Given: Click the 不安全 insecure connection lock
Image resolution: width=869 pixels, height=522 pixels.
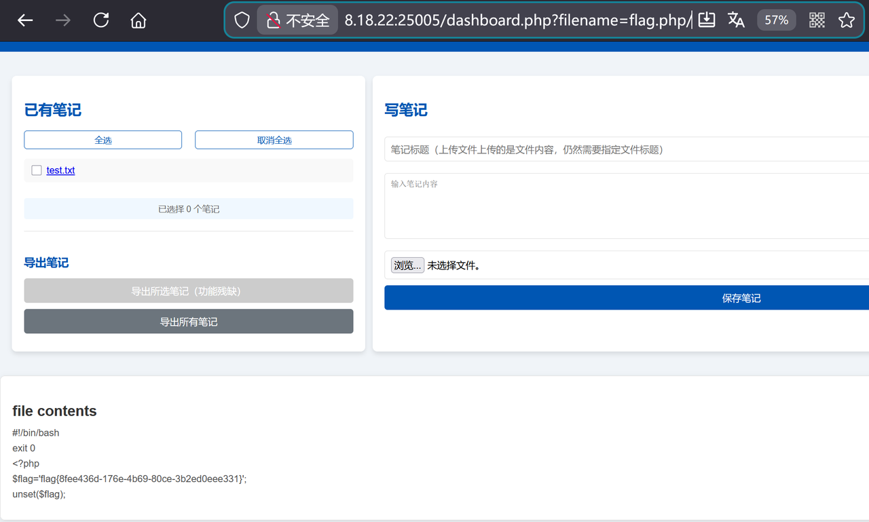Looking at the screenshot, I should [x=297, y=20].
